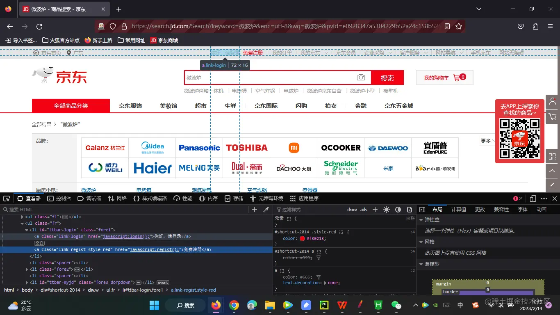Screen dimensions: 560x315
Task: Switch to the 调试器 DevTools tab
Action: [89, 199]
